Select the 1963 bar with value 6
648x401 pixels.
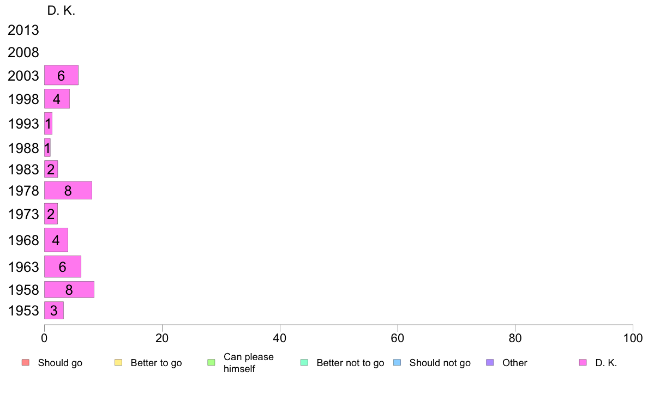tap(62, 266)
